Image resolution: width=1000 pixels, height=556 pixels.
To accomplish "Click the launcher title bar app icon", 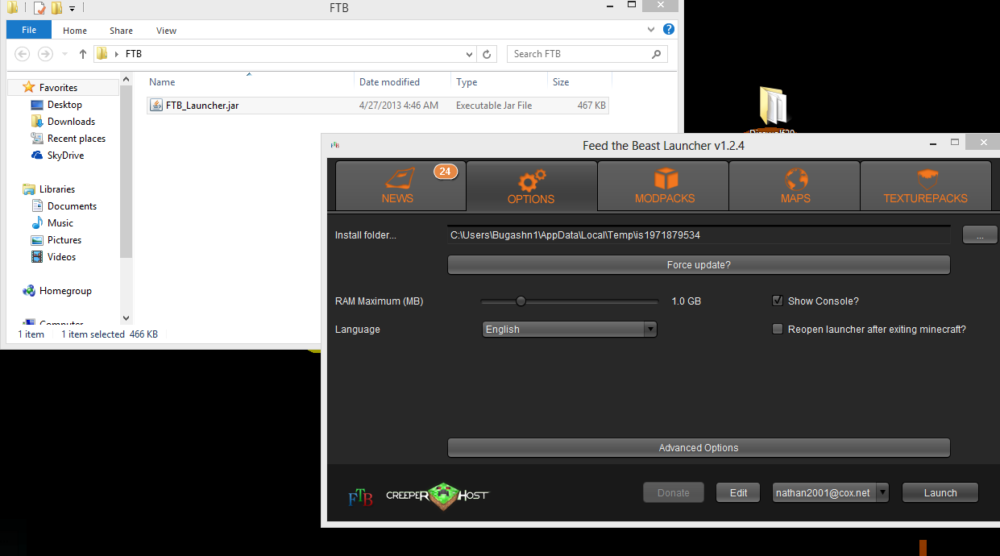I will 334,145.
